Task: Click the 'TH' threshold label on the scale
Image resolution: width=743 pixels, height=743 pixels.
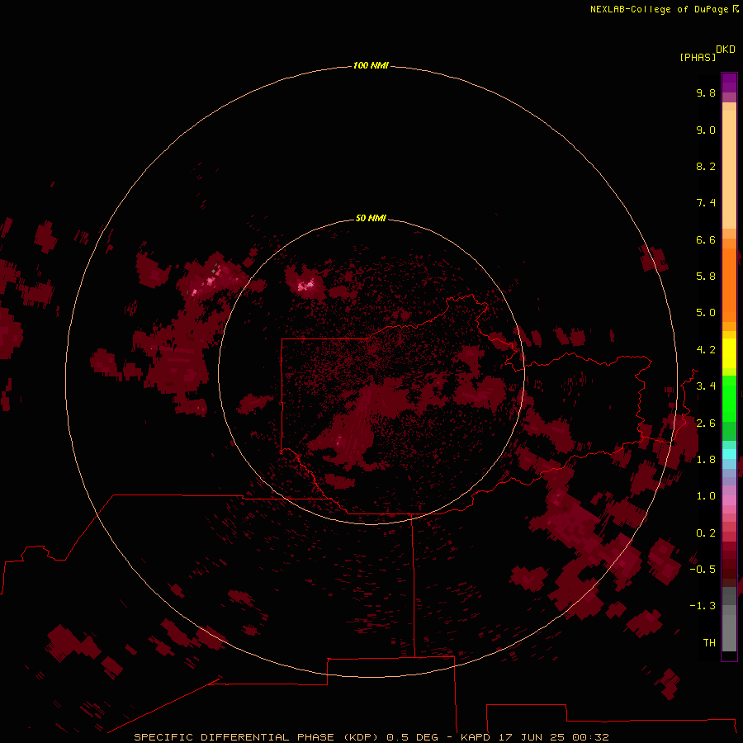Action: click(x=709, y=643)
